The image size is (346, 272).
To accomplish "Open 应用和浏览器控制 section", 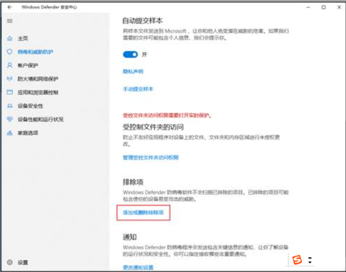I will [38, 92].
